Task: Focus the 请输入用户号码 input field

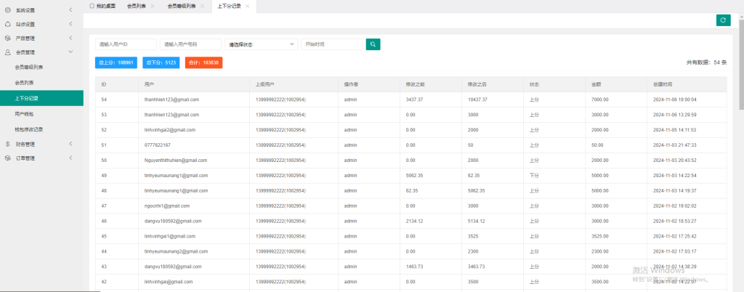Action: (x=191, y=44)
